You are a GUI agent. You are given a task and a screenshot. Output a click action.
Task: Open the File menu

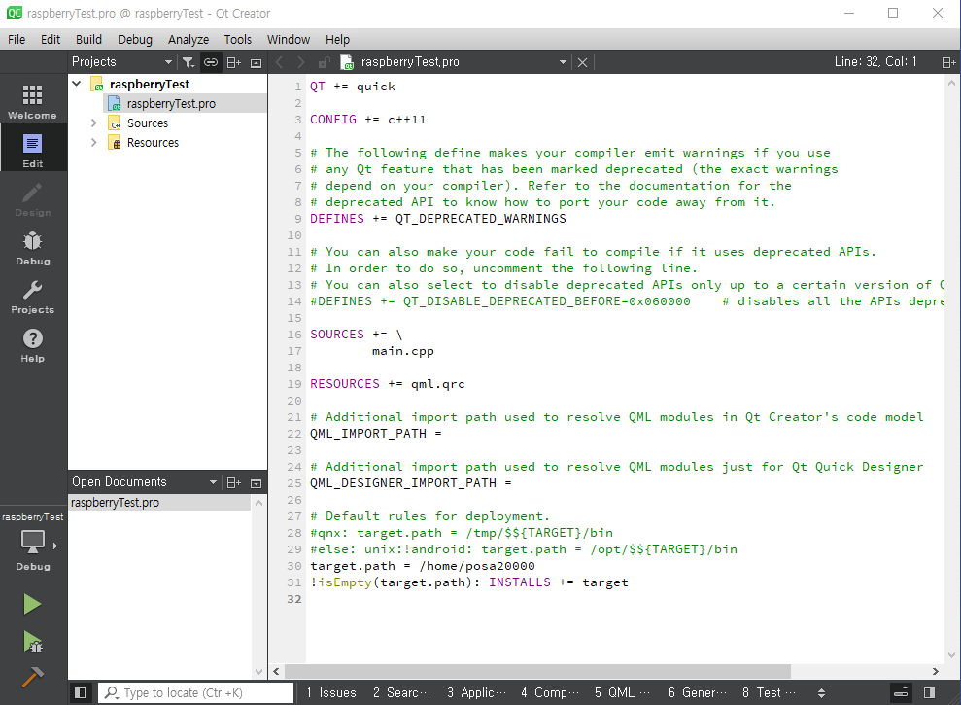tap(17, 39)
